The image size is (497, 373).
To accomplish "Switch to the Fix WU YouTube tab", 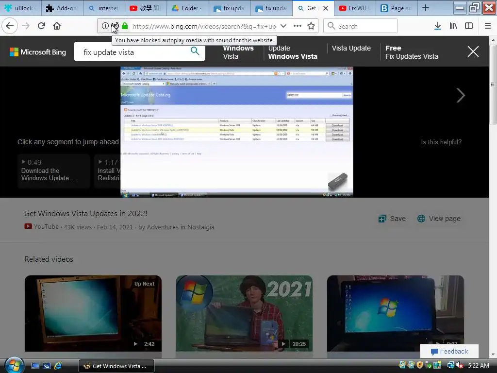I will (x=355, y=8).
